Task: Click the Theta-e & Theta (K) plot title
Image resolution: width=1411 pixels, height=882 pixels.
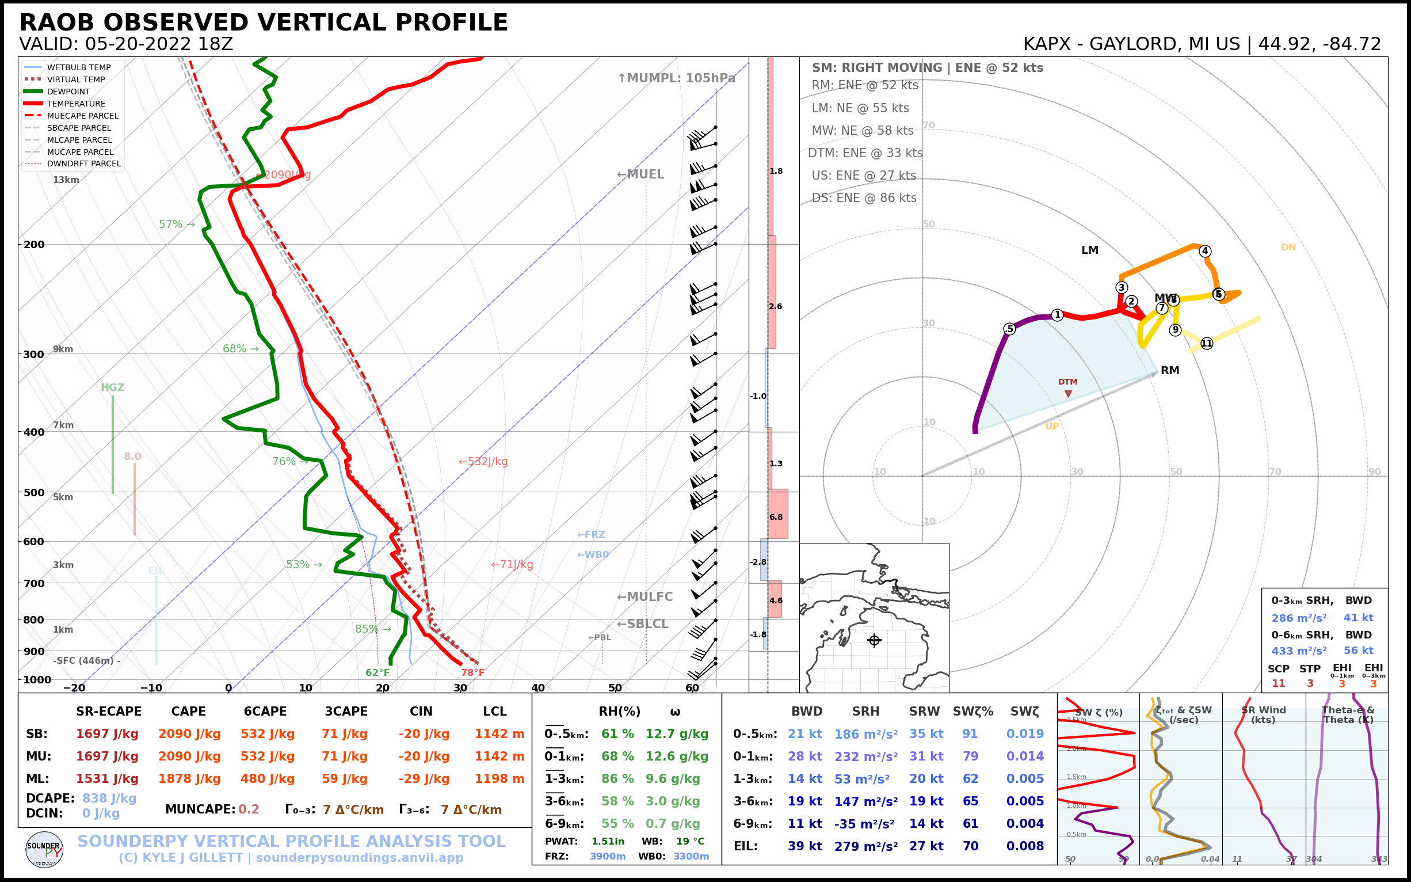Action: pos(1348,714)
